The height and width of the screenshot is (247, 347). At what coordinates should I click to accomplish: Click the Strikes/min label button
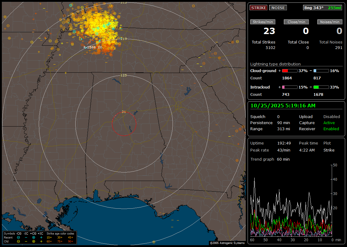tap(263, 22)
